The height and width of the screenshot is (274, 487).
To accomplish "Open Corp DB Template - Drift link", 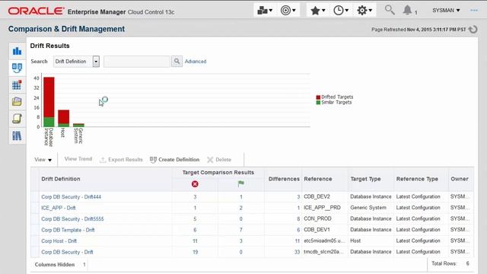I will 68,230.
